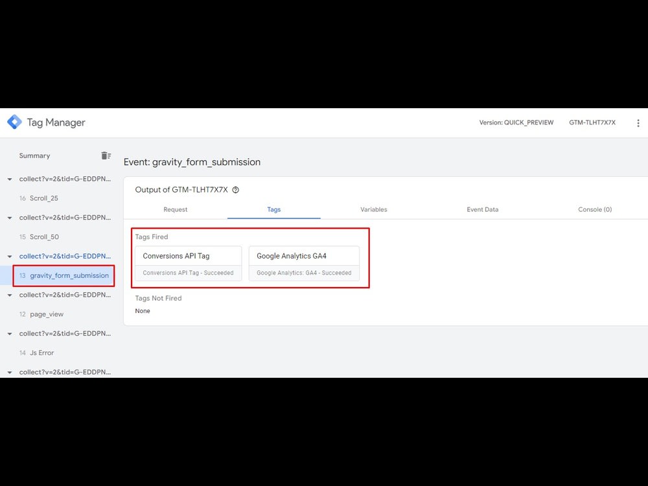This screenshot has width=648, height=486.
Task: Clear the event list with trash icon
Action: pos(106,156)
